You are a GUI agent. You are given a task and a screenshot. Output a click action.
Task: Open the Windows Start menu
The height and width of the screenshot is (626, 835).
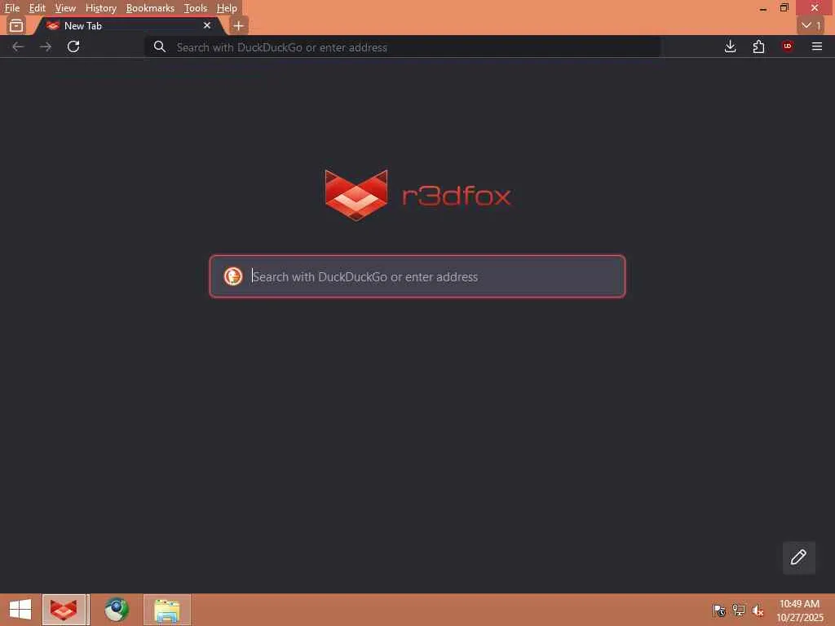pos(20,610)
